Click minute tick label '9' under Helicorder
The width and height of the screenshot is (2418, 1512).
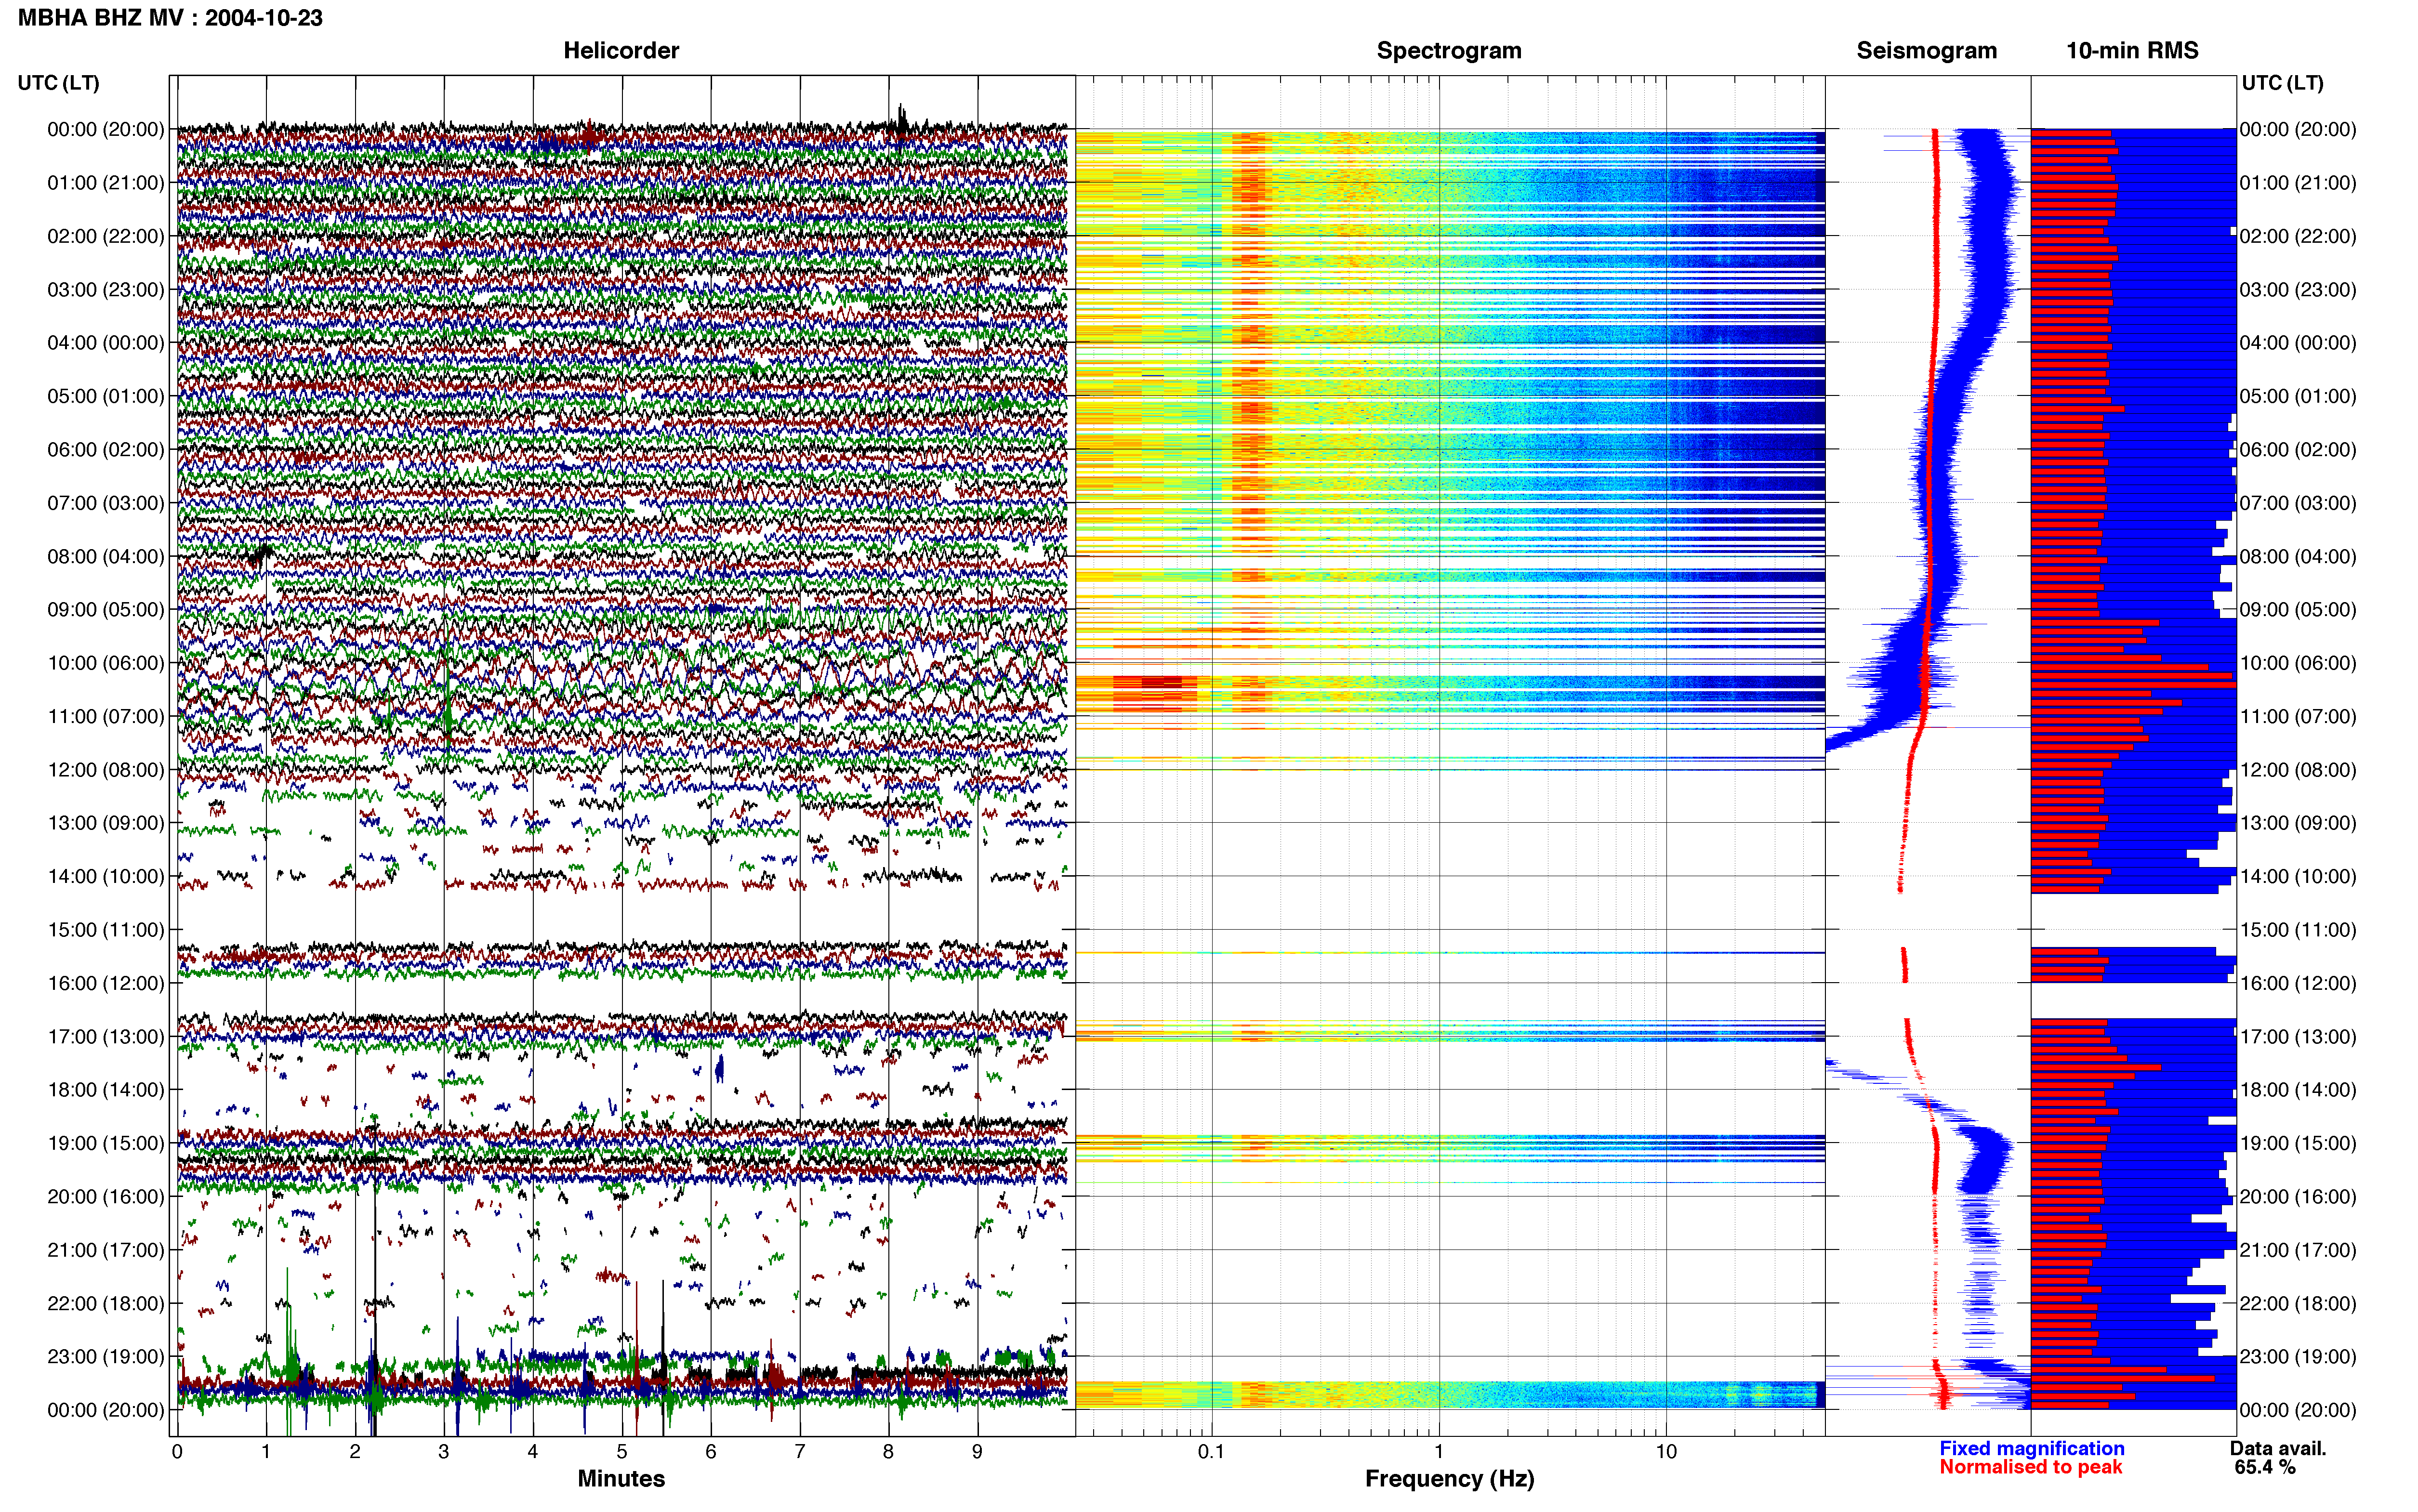[977, 1451]
